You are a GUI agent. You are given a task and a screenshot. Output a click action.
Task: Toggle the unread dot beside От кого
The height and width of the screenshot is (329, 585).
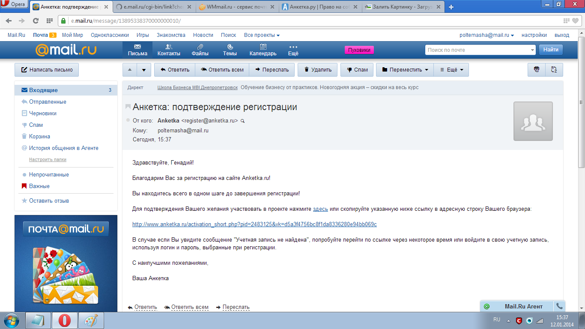pos(128,120)
